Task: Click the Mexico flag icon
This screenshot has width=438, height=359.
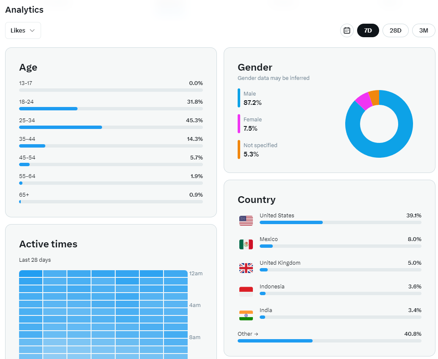Action: (x=246, y=244)
